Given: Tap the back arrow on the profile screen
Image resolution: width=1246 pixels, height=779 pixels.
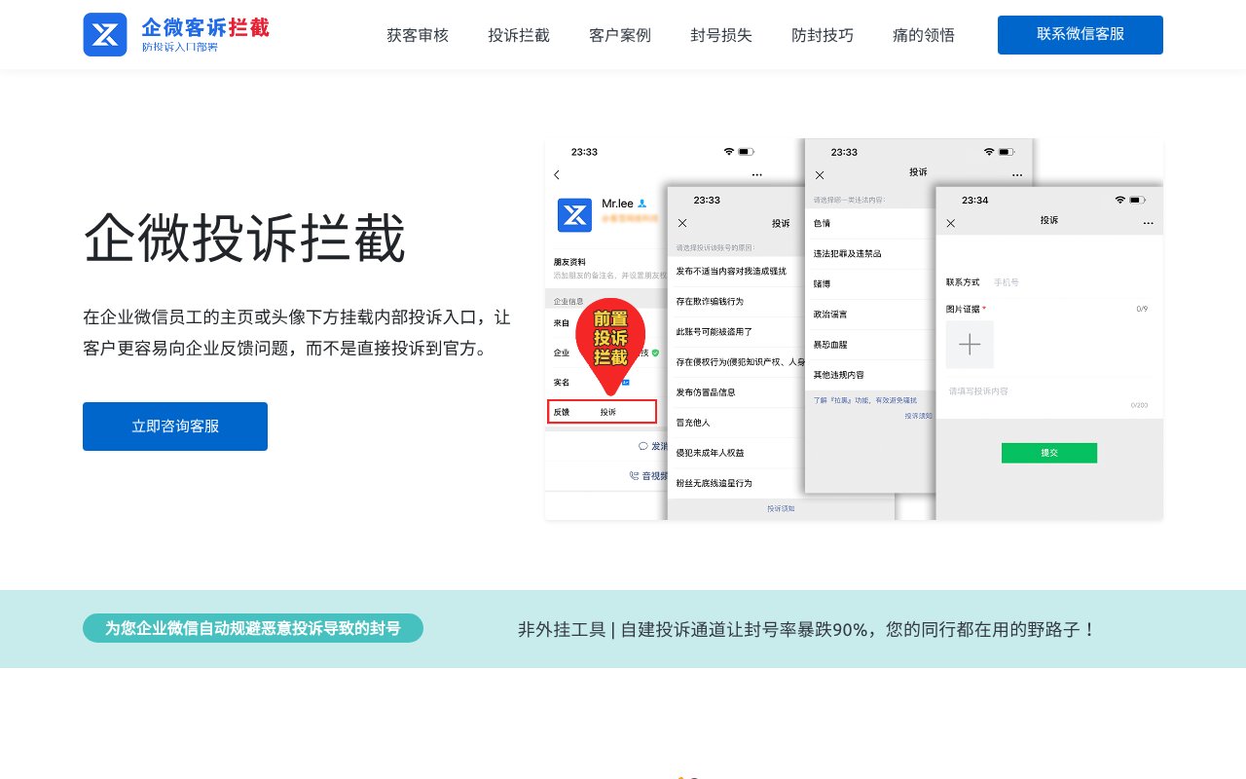Looking at the screenshot, I should pos(556,175).
